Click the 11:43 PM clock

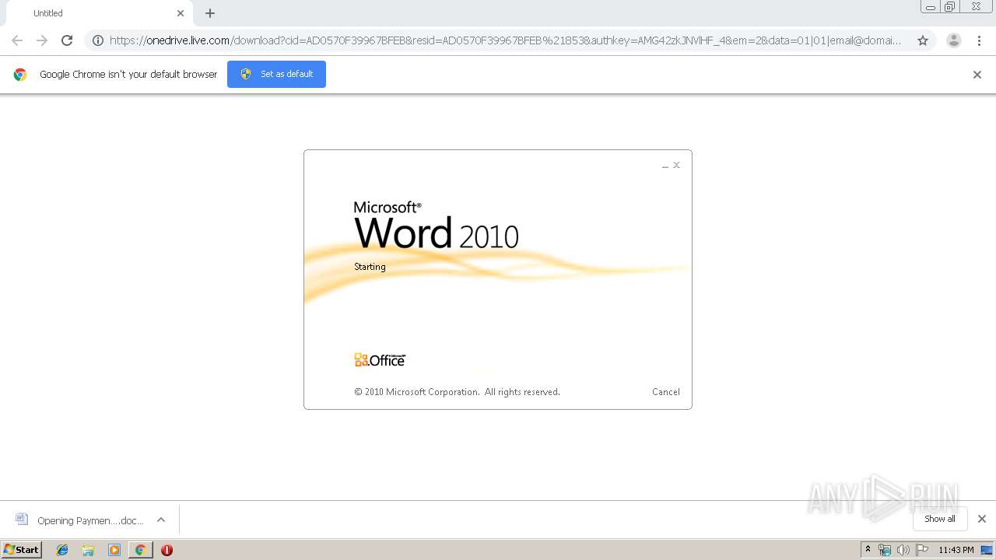pos(956,550)
